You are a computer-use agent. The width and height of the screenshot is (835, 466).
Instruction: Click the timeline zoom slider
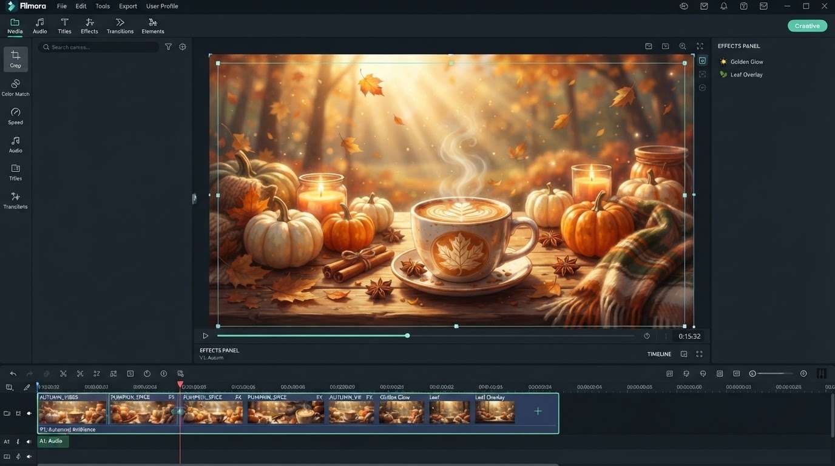[775, 374]
